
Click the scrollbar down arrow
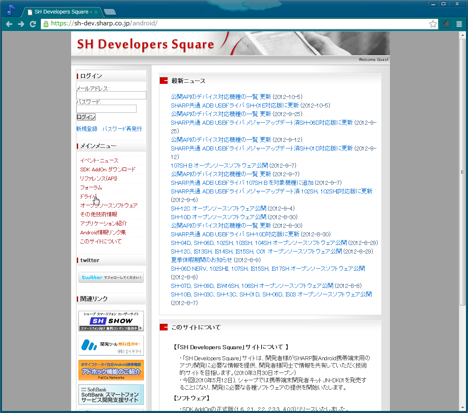click(462, 408)
